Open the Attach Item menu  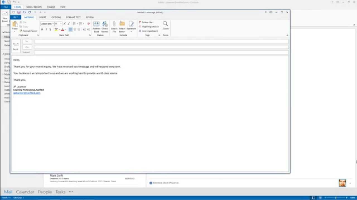coord(122,27)
